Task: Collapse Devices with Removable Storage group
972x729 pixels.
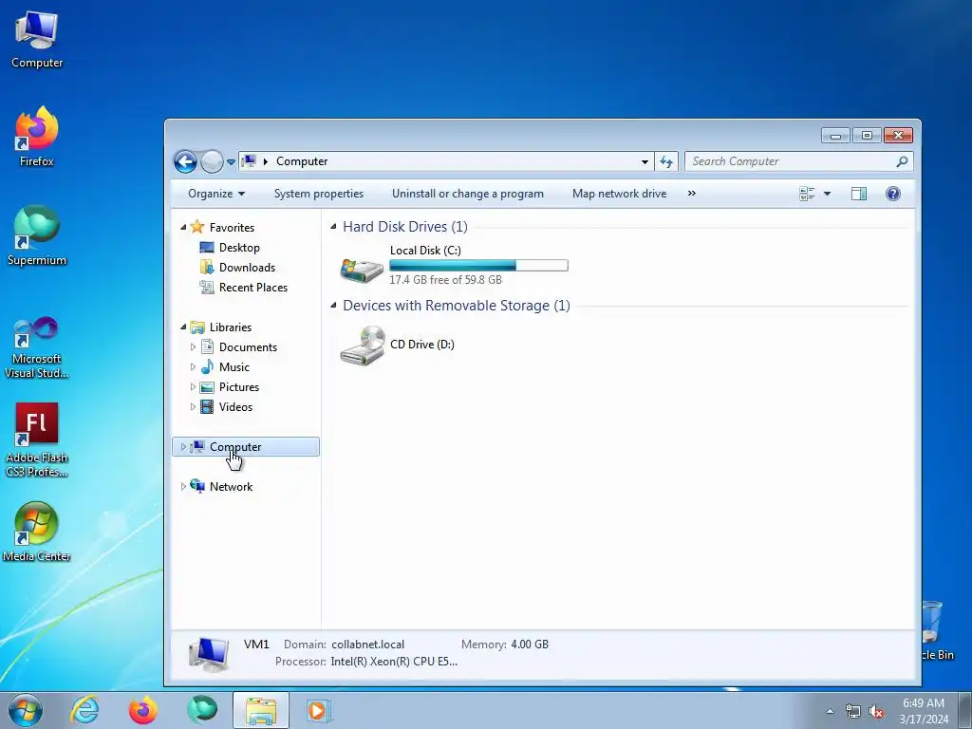Action: [x=333, y=305]
